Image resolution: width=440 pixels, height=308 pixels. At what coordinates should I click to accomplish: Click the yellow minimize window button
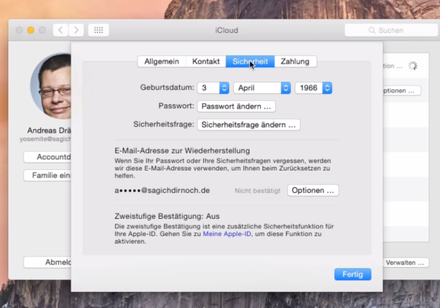coord(31,30)
